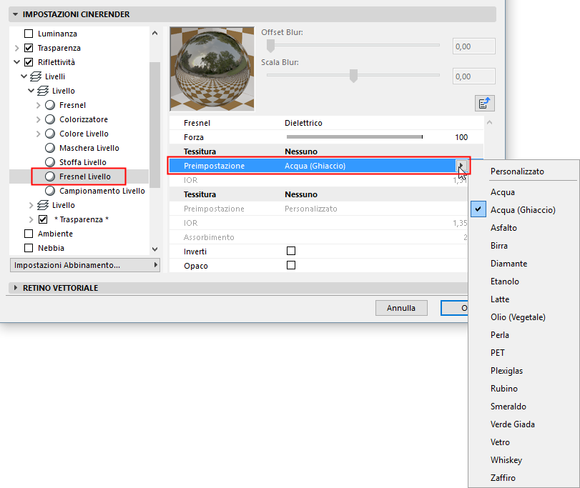Collapse the Livelli tree node
The image size is (580, 488).
(24, 76)
